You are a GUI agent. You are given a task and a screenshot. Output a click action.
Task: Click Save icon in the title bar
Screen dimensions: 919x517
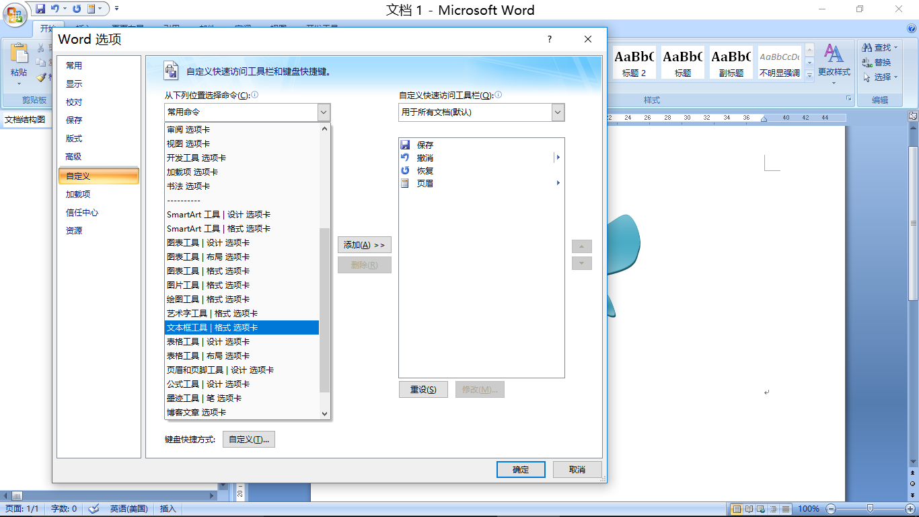40,9
